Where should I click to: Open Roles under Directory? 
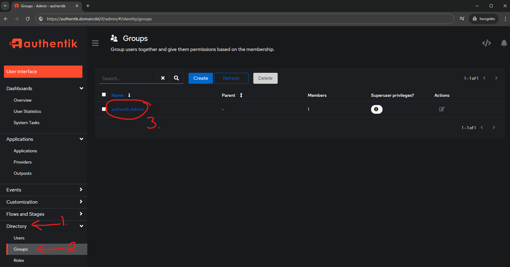coord(19,260)
